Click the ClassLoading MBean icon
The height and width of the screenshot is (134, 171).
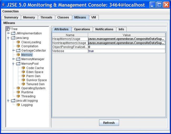(x=18, y=42)
